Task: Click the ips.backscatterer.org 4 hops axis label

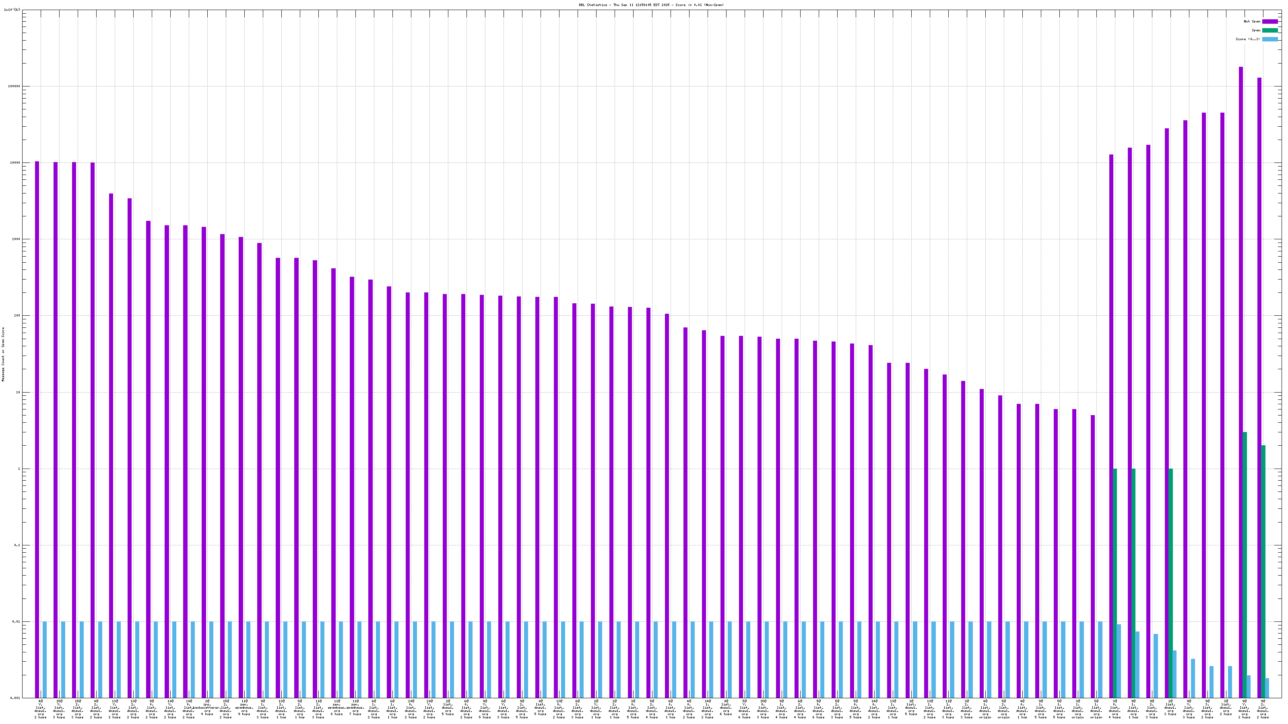Action: [207, 708]
